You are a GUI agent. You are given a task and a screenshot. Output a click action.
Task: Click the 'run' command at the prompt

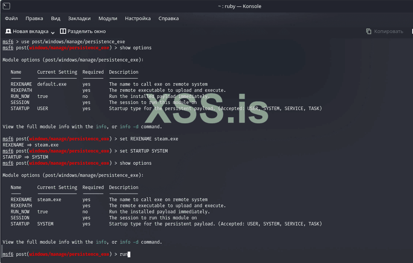coord(123,254)
